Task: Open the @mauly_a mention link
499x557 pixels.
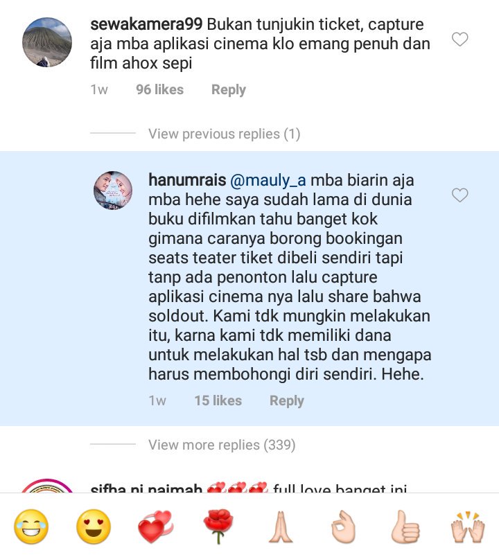Action: (x=268, y=180)
